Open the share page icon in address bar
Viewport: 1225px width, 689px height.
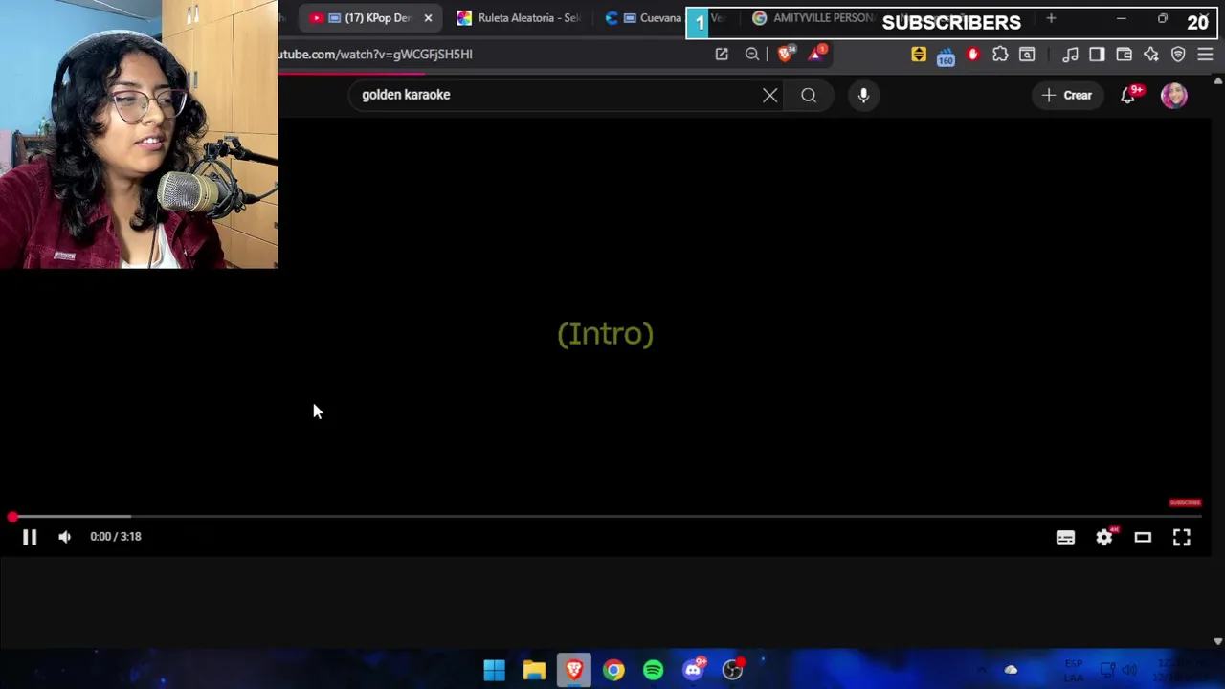tap(722, 55)
